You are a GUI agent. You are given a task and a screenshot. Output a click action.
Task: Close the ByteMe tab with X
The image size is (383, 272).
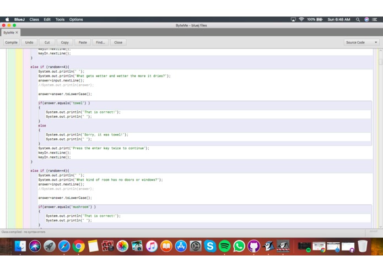coord(17,32)
